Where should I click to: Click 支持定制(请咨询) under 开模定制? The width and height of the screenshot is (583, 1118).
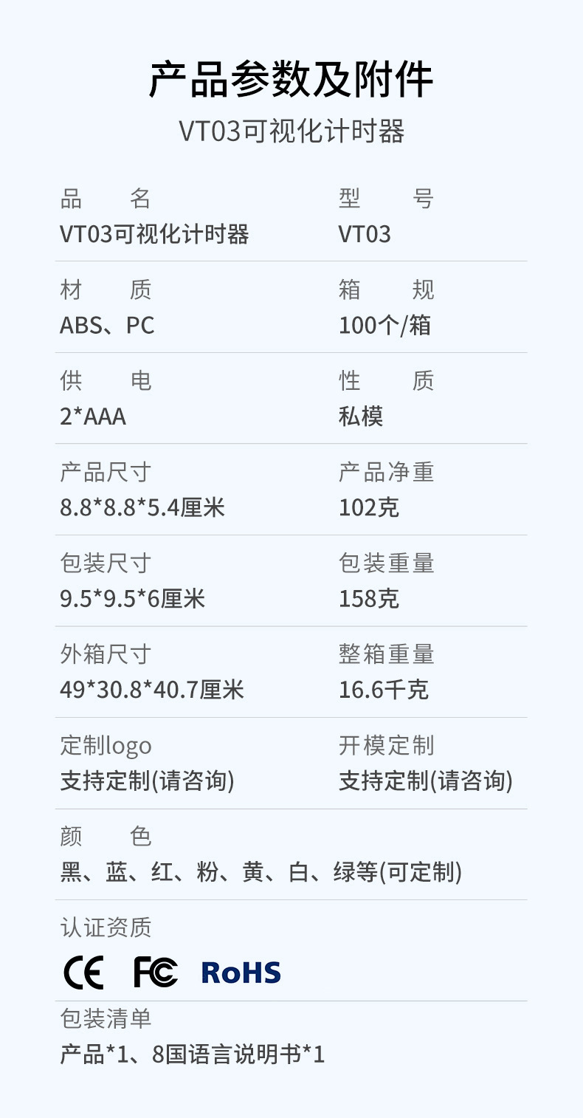click(426, 781)
